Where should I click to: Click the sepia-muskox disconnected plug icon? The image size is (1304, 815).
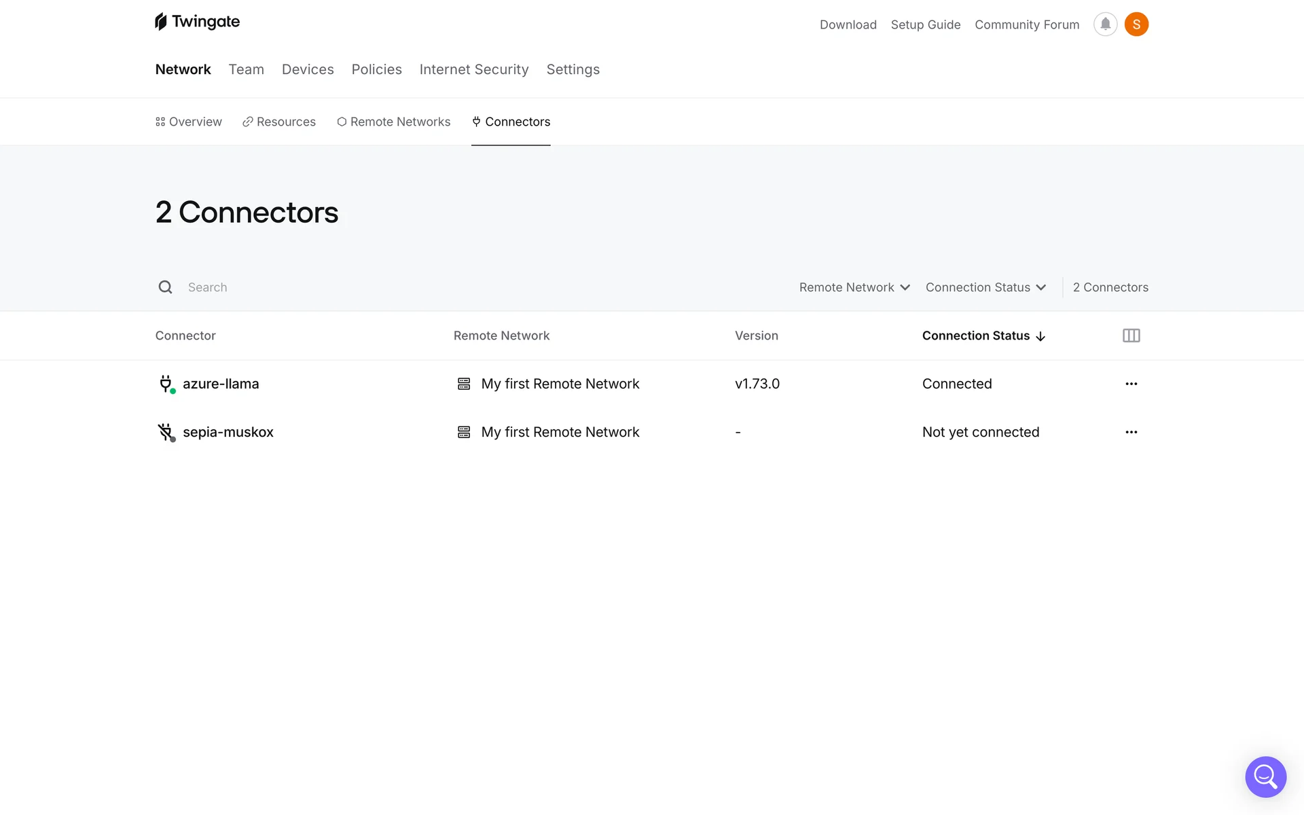[166, 432]
